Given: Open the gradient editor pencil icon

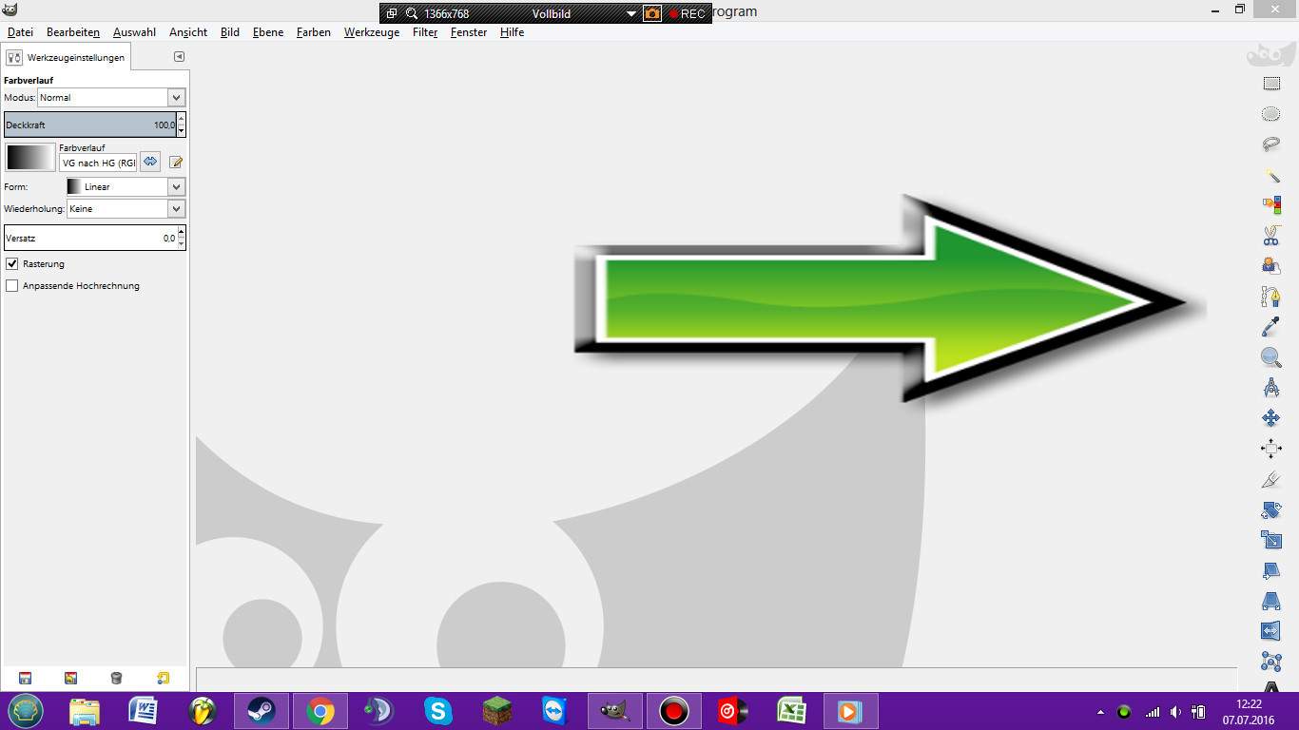Looking at the screenshot, I should (x=176, y=162).
